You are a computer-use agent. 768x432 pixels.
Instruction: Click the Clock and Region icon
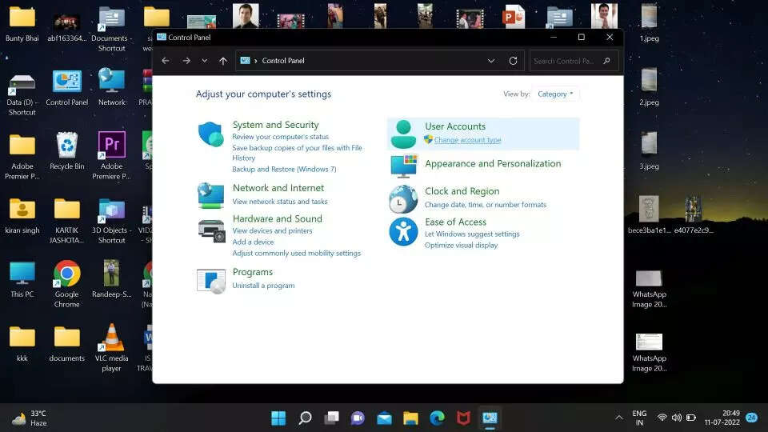[x=403, y=199]
